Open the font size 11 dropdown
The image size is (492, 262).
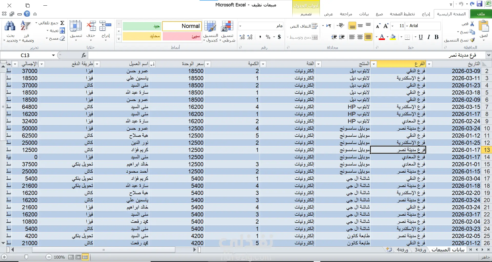click(392, 26)
